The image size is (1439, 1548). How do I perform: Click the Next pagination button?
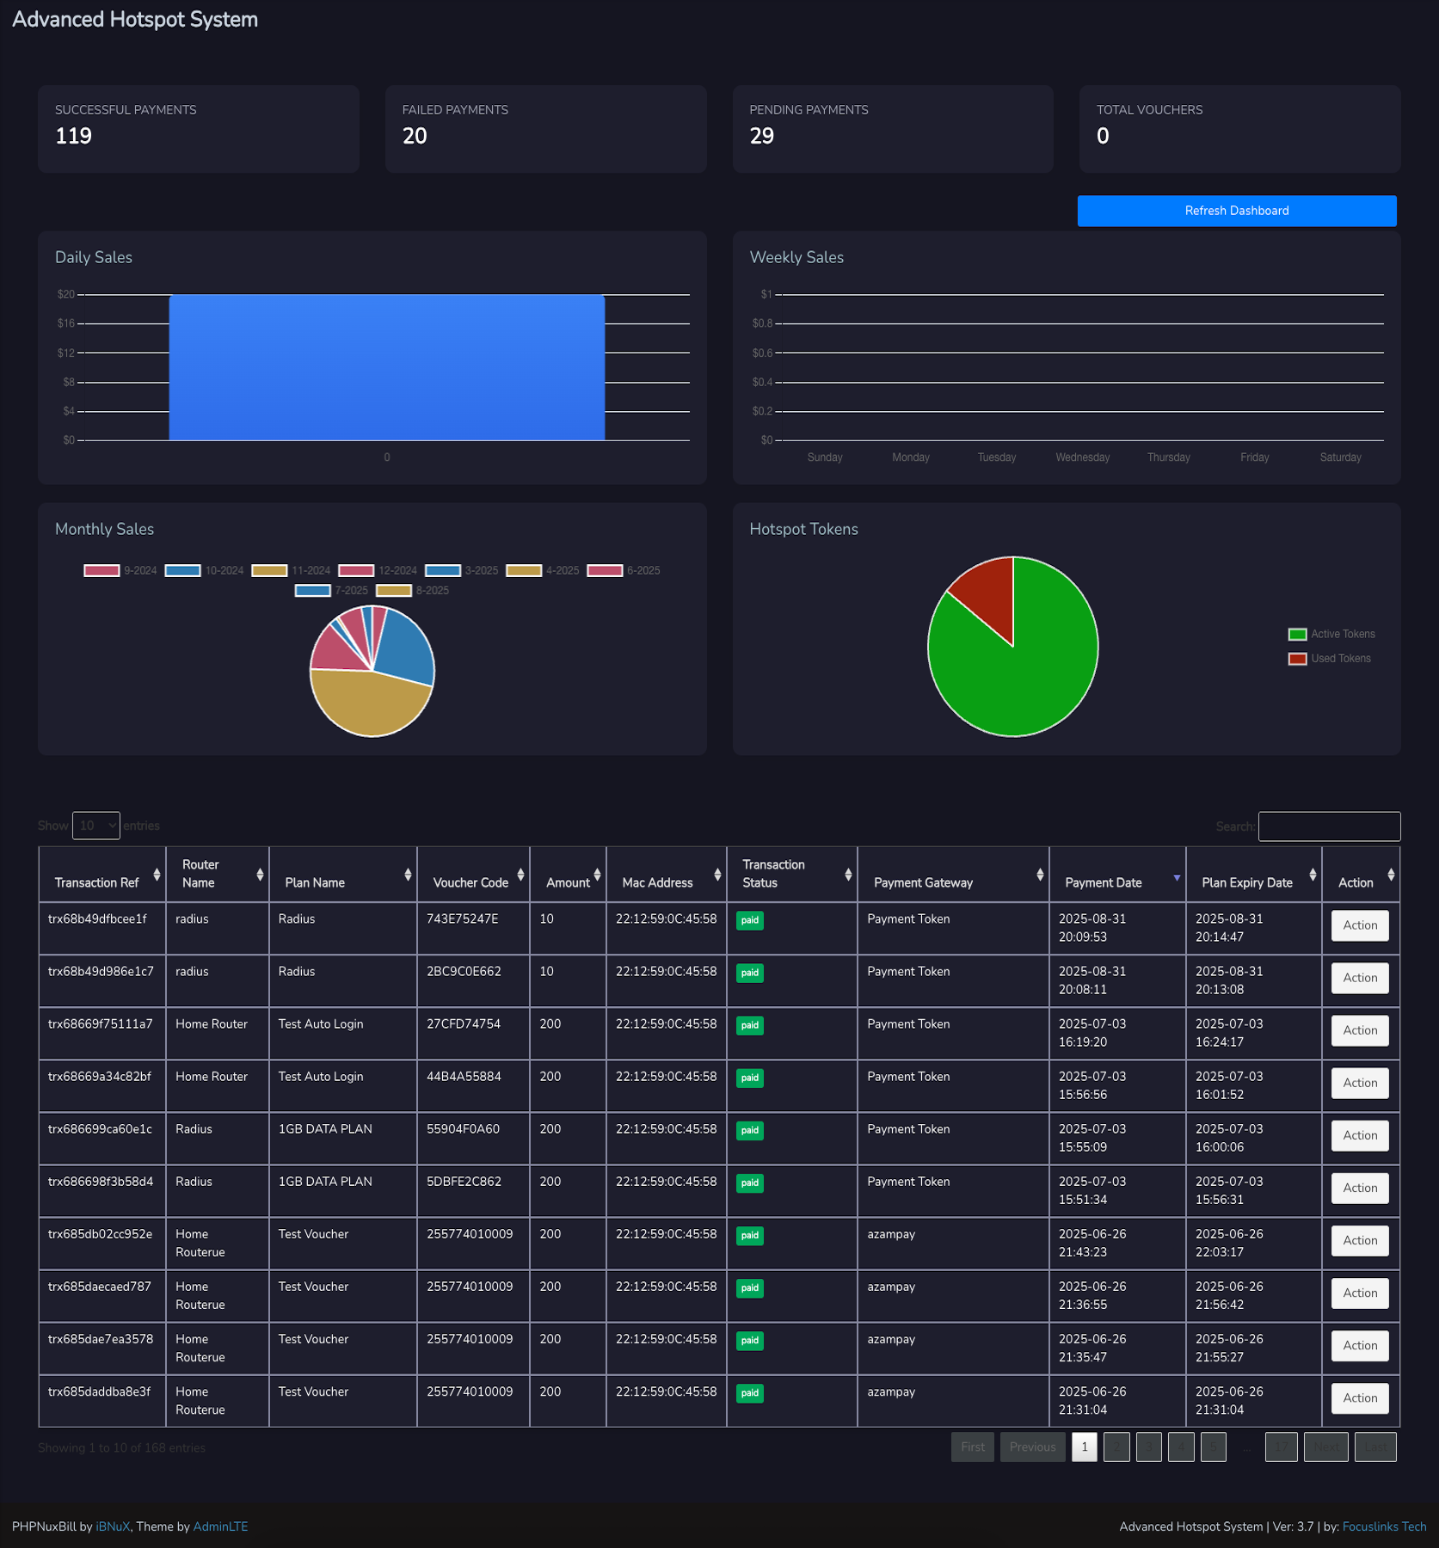[x=1326, y=1447]
